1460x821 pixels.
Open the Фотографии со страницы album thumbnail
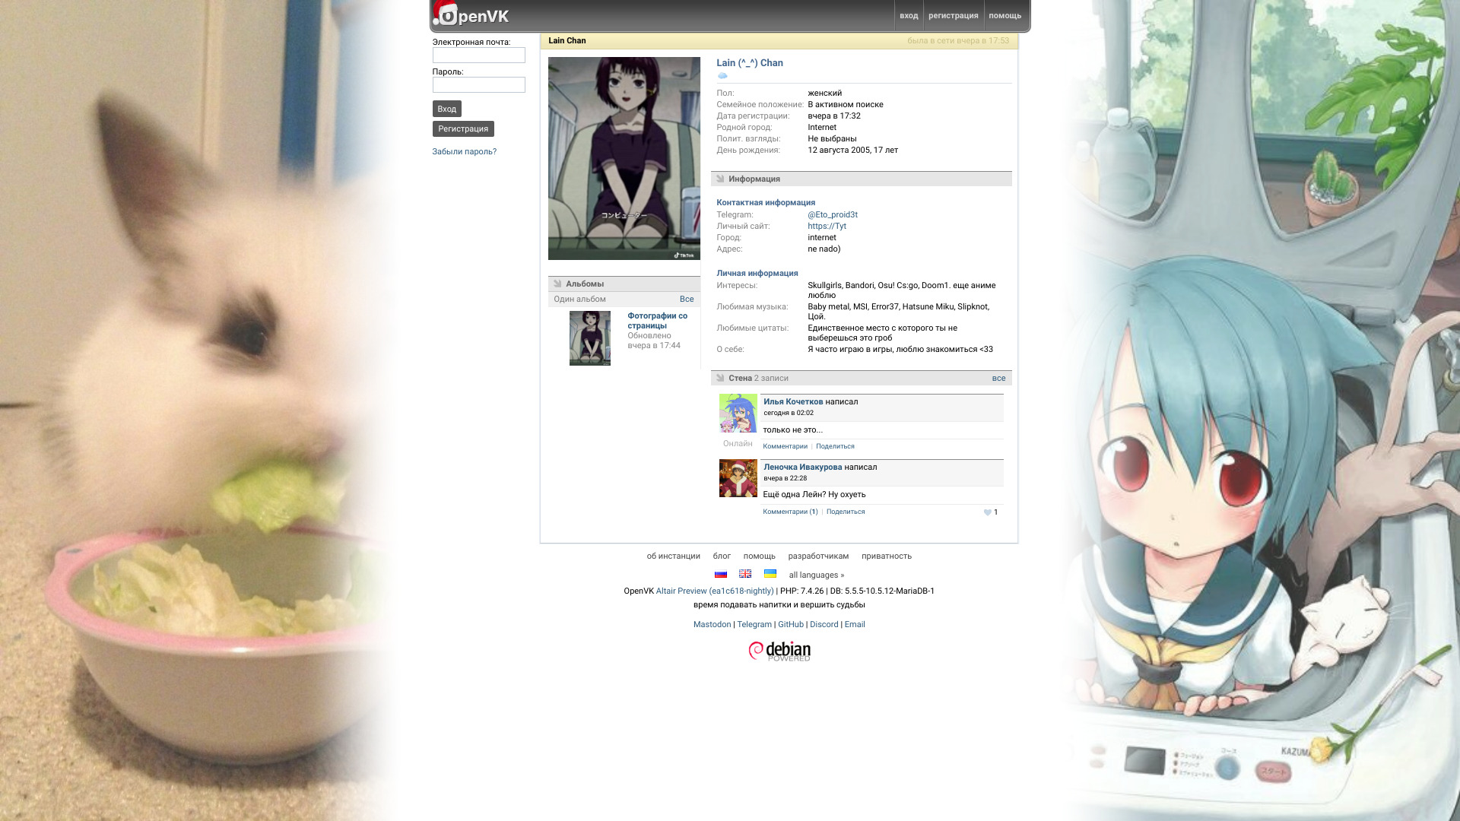589,338
